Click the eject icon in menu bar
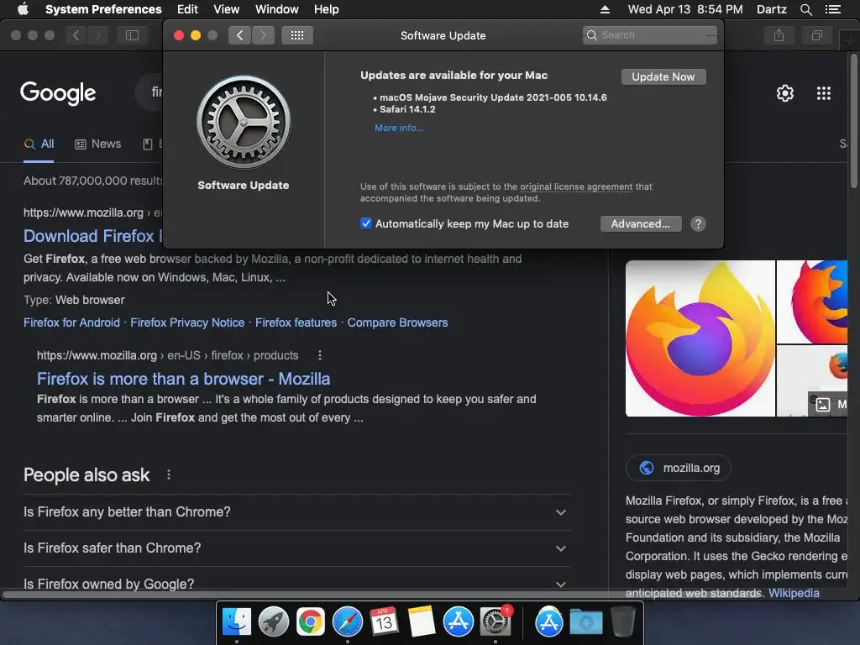This screenshot has height=645, width=860. (605, 9)
